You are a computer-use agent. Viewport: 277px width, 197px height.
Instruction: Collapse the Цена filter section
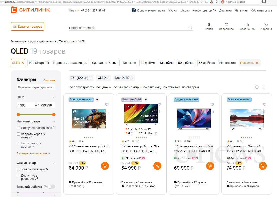click(x=54, y=97)
